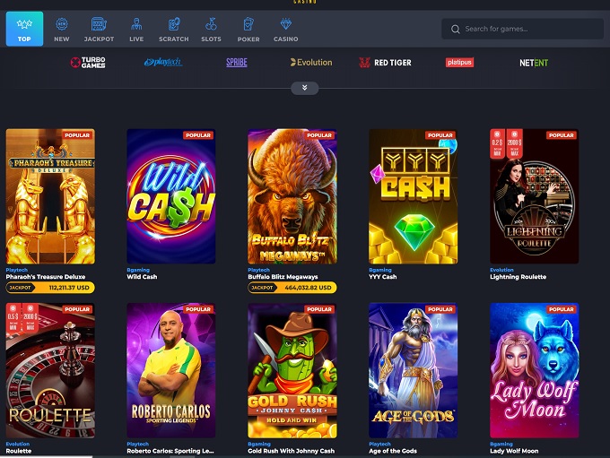Go to the SLOTS category
This screenshot has width=610, height=458.
coord(211,29)
